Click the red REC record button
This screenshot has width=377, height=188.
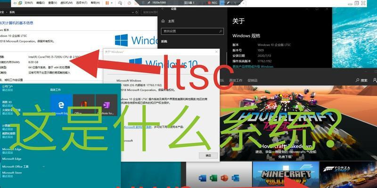[x=213, y=3]
